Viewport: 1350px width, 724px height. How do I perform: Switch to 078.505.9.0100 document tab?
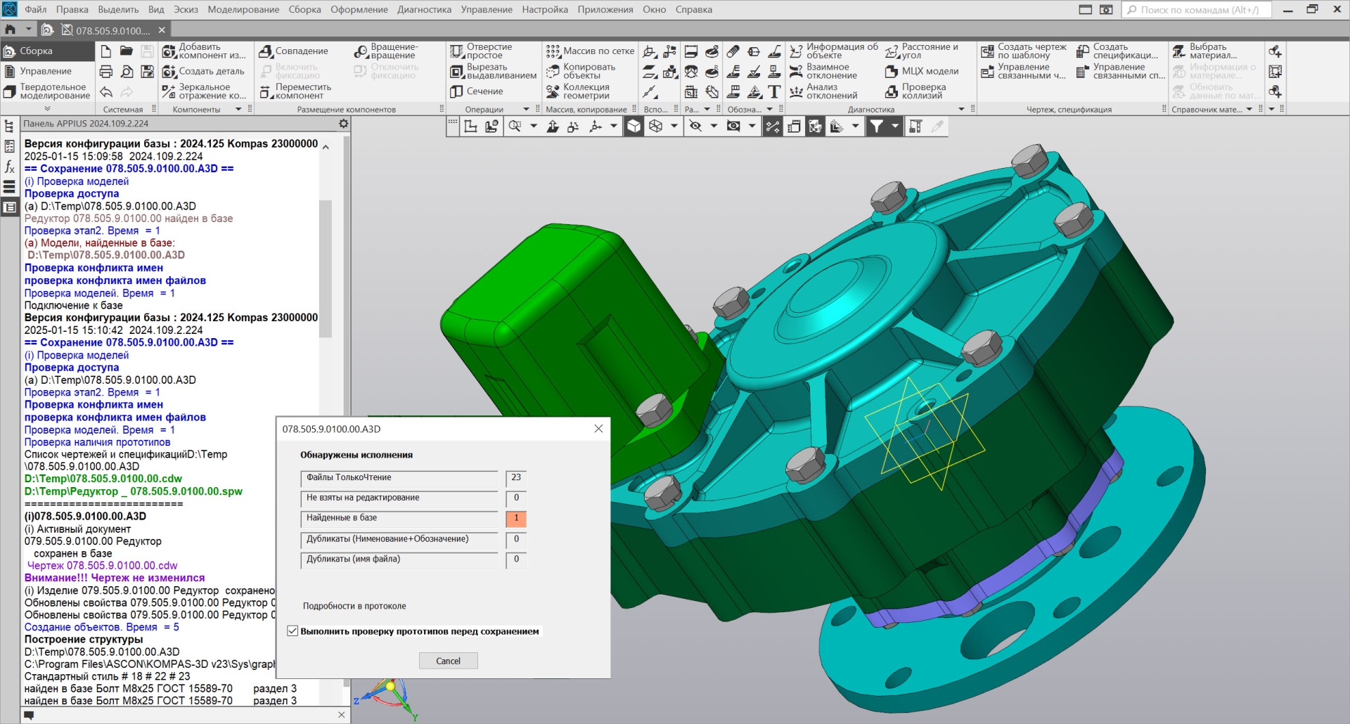tap(105, 30)
